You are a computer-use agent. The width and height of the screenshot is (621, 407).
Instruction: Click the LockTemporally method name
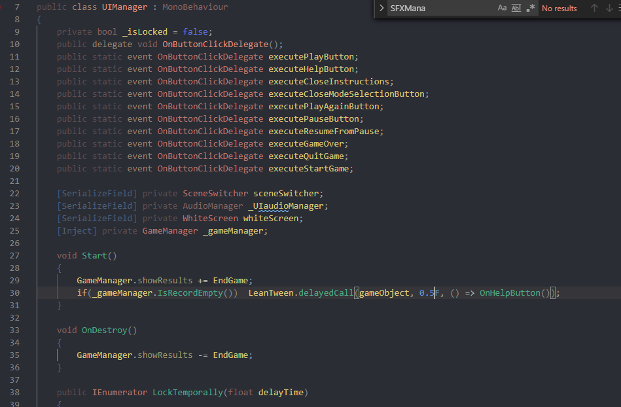pyautogui.click(x=188, y=393)
